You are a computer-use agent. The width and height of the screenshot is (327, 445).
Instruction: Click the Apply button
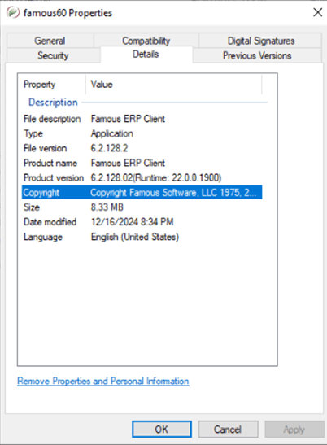[x=294, y=429]
